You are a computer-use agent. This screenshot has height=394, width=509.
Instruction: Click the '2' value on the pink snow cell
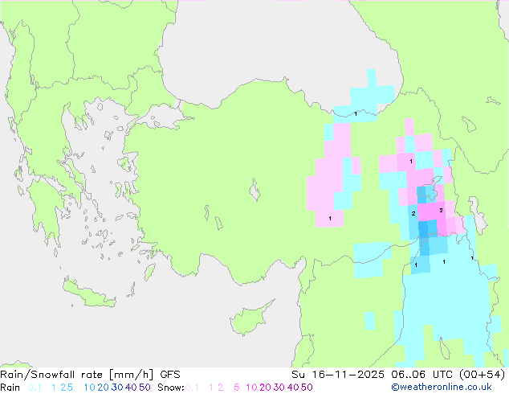441,211
